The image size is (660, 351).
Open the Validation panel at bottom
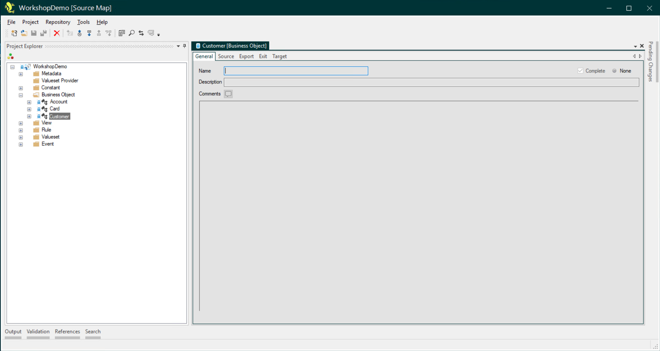point(38,331)
